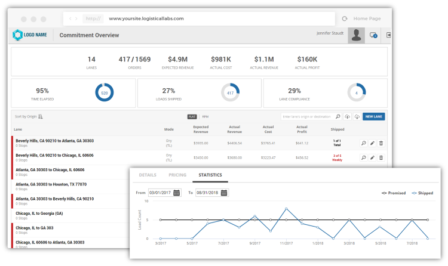Click the cloud download icon
This screenshot has width=448, height=266.
click(357, 117)
